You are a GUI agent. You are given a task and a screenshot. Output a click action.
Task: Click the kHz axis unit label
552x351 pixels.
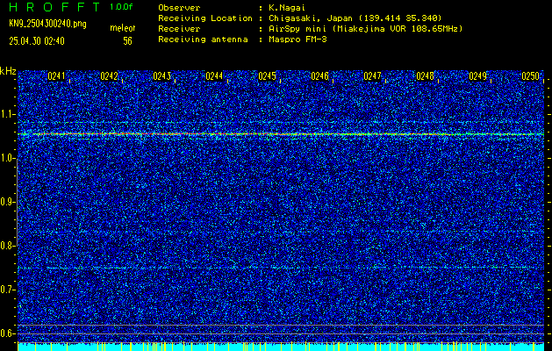[8, 71]
